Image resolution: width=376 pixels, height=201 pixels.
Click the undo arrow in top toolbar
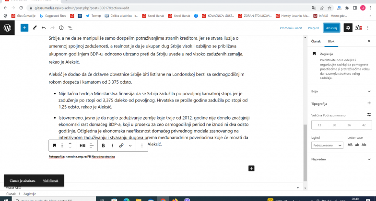44,28
